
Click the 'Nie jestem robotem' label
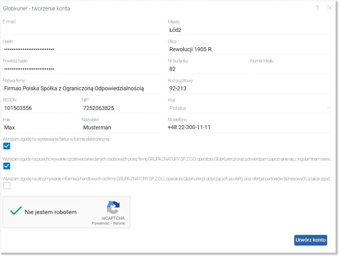coord(51,212)
